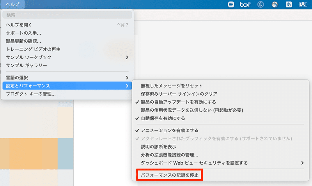Click the shield security icon in menu bar
Viewport: 312px width, 186px height.
pyautogui.click(x=261, y=4)
